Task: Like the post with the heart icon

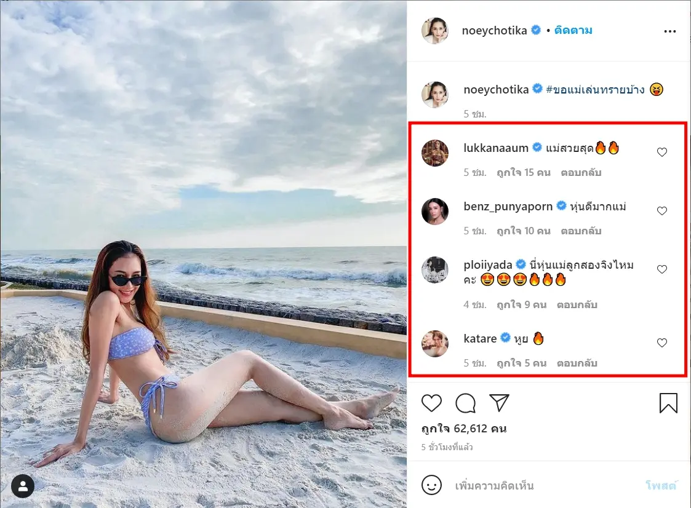Action: (x=432, y=403)
